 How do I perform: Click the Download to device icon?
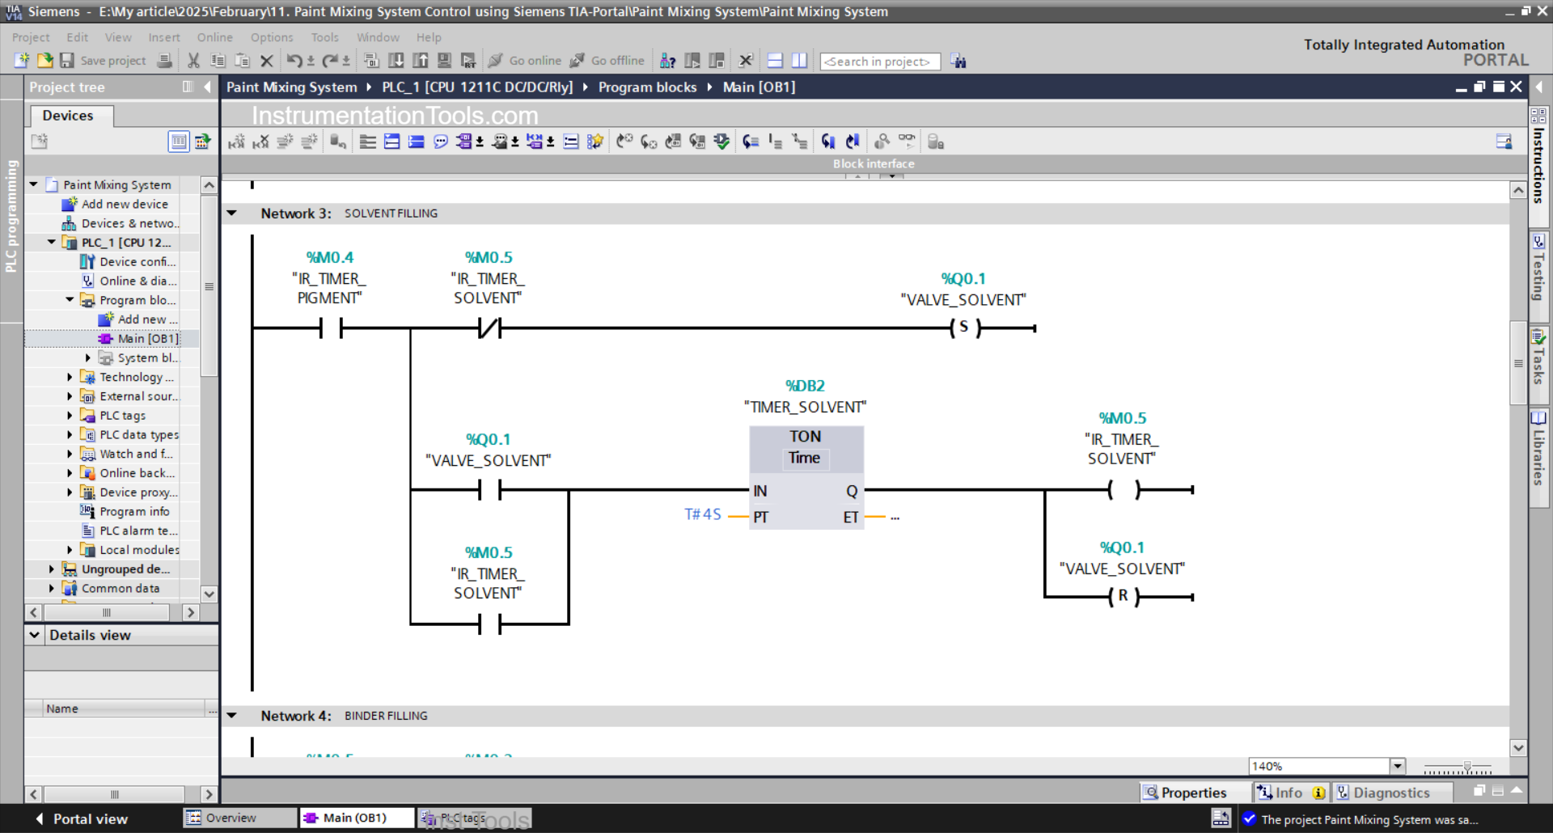pyautogui.click(x=396, y=61)
